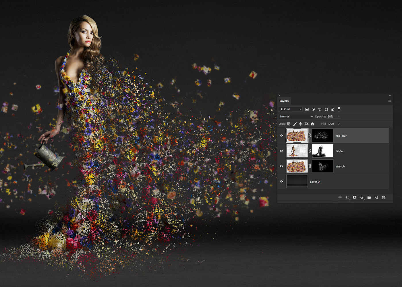Viewport: 402px width, 287px height.
Task: Unlink mask chain on mid-blur layer
Action: 310,135
